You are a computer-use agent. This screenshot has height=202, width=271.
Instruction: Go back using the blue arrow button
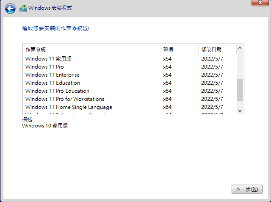10,8
